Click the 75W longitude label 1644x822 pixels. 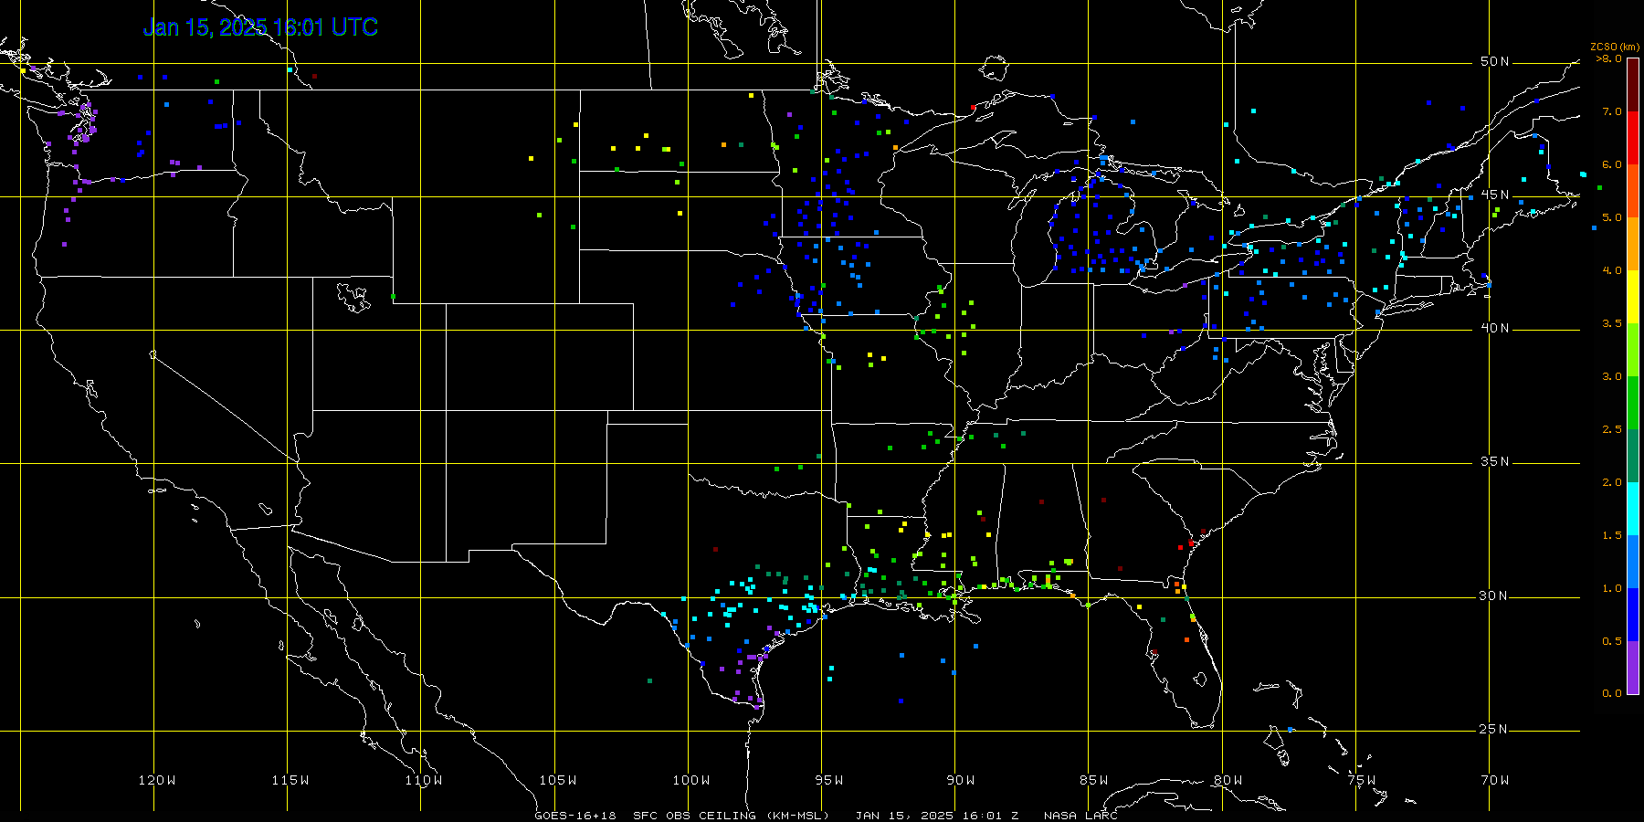(1362, 780)
